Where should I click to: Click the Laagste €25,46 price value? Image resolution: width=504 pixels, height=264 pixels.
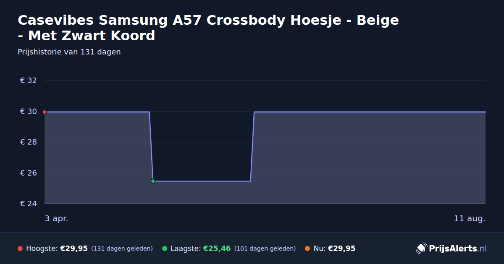click(x=217, y=248)
